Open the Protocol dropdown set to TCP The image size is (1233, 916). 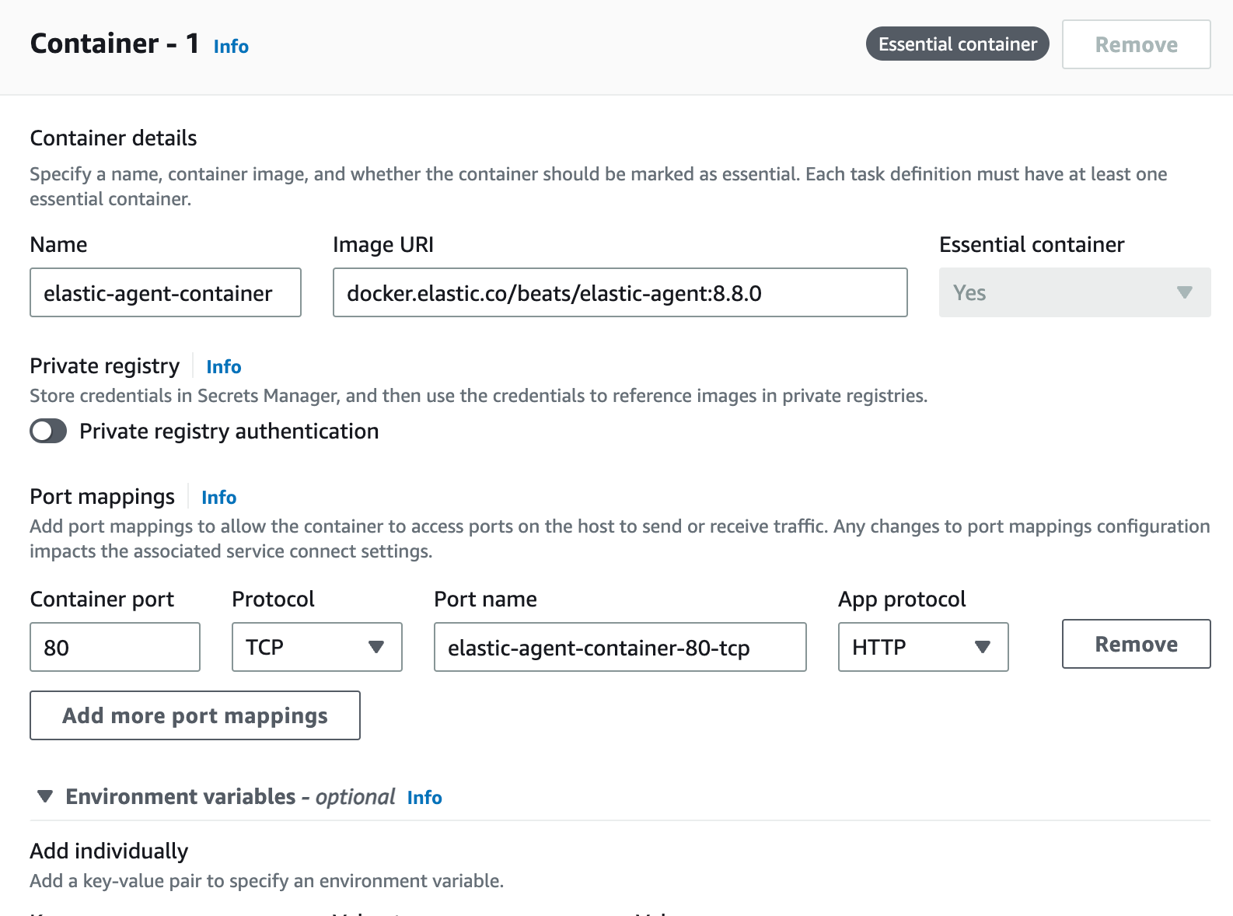pyautogui.click(x=316, y=648)
